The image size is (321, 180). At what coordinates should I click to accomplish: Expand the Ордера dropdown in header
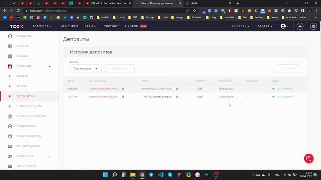pos(265,26)
